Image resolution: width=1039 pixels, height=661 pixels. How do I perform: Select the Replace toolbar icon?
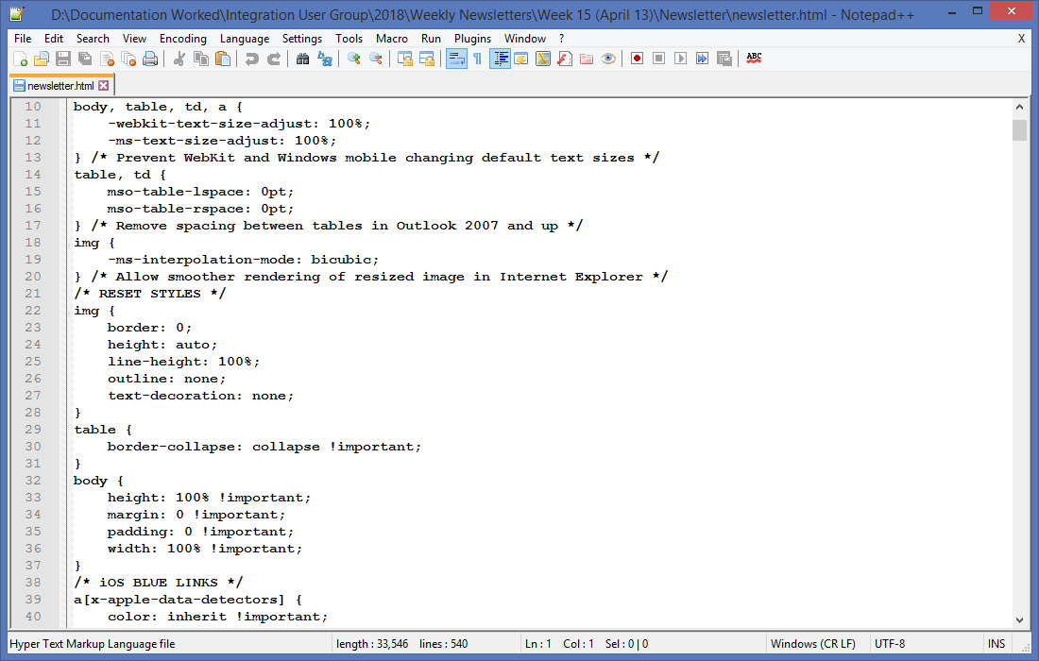click(324, 58)
